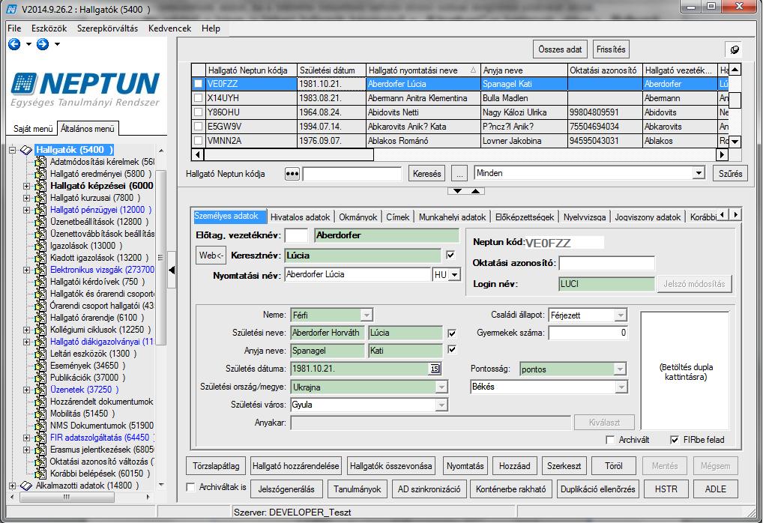The width and height of the screenshot is (763, 523).
Task: Open the calendar picker for Születés dátuma
Action: [435, 369]
